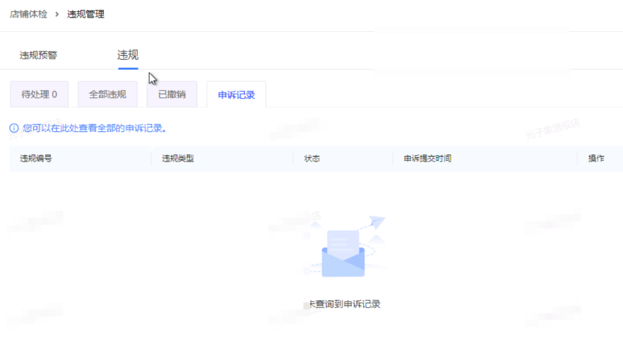Image resolution: width=623 pixels, height=348 pixels.
Task: Click the 申诉提交时间 column header
Action: [x=427, y=159]
